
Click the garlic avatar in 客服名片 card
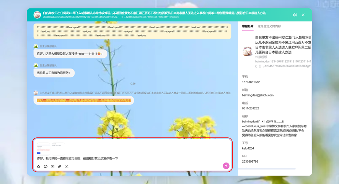pyautogui.click(x=247, y=51)
